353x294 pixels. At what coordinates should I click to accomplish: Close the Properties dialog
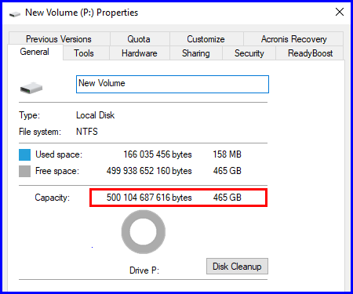tap(340, 12)
